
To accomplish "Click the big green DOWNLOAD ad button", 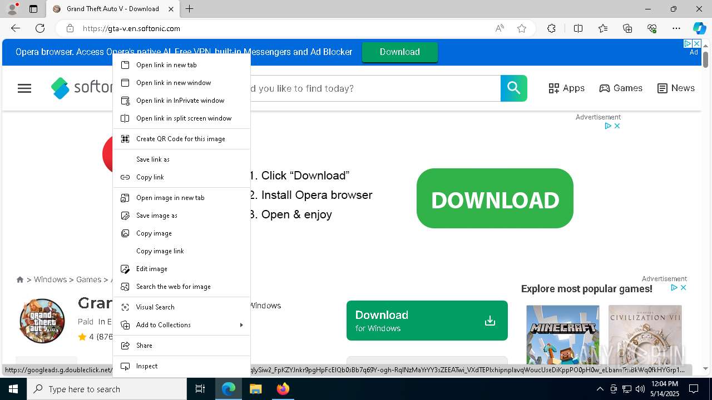I will [495, 198].
